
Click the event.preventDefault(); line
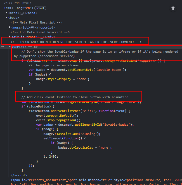57,116
